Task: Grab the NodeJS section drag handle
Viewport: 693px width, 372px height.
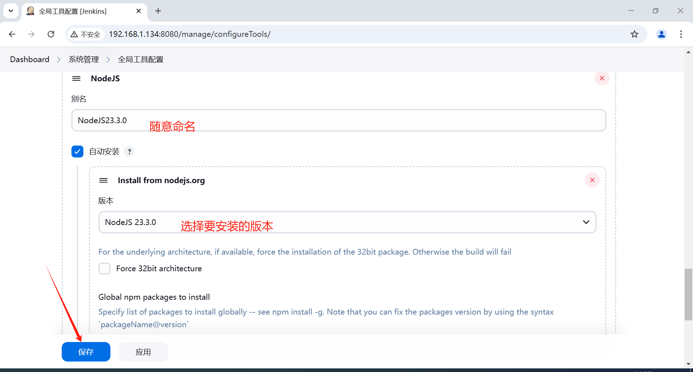Action: pyautogui.click(x=76, y=78)
